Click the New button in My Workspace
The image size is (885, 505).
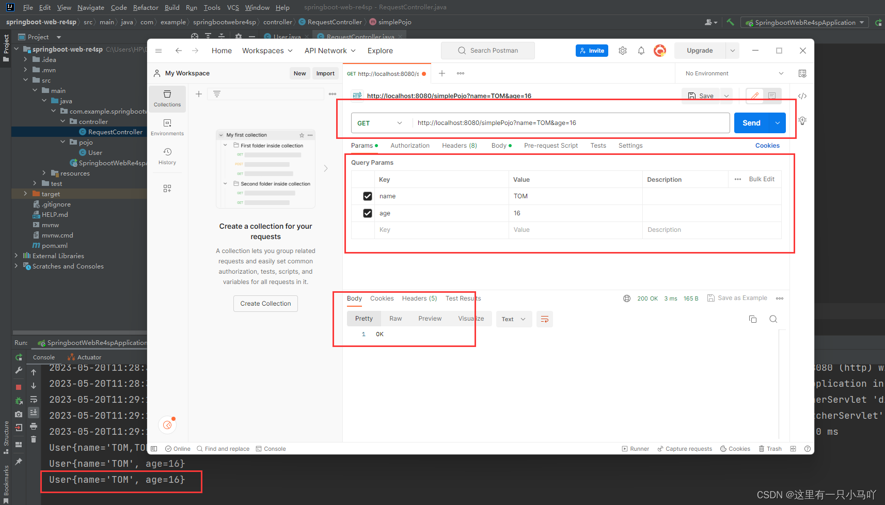click(300, 73)
